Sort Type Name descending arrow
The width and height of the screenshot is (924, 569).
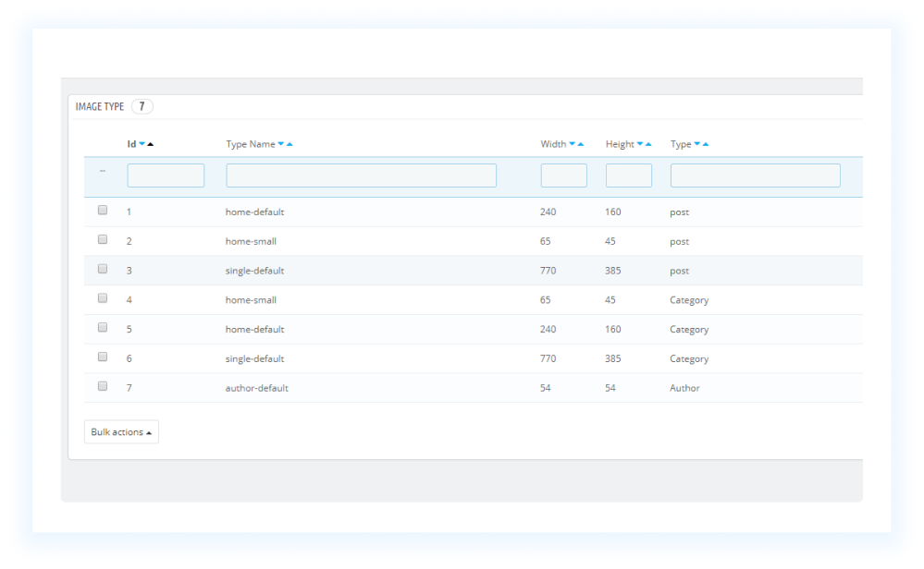pyautogui.click(x=281, y=144)
